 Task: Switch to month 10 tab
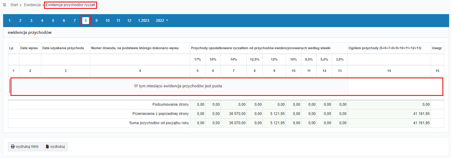(x=108, y=21)
